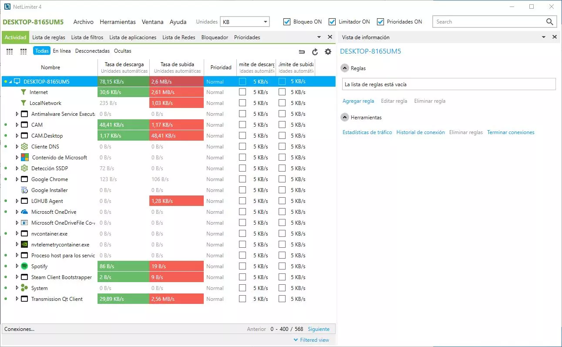Screen dimensions: 562x347
Task: Click the Google Installer icon
Action: click(24, 190)
